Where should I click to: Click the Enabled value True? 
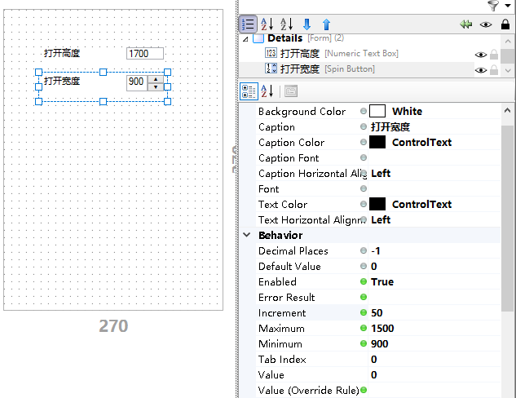click(382, 282)
